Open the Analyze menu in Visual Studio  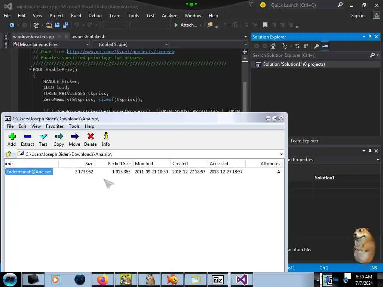[169, 16]
